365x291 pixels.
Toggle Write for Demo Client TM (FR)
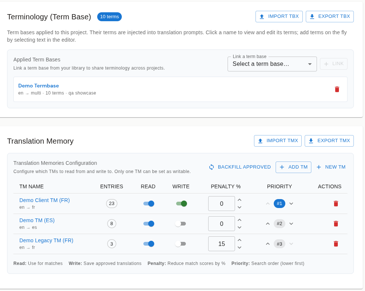click(181, 204)
